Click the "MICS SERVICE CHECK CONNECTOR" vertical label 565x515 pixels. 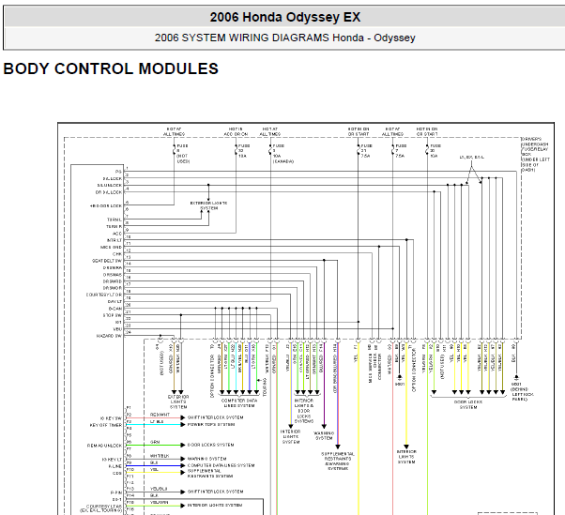pyautogui.click(x=374, y=364)
